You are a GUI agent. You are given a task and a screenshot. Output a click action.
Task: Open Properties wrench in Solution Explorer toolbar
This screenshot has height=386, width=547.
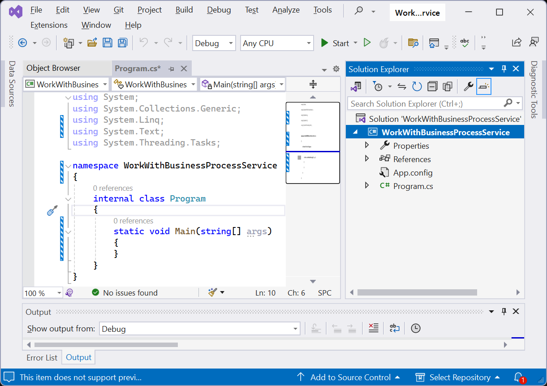[469, 86]
